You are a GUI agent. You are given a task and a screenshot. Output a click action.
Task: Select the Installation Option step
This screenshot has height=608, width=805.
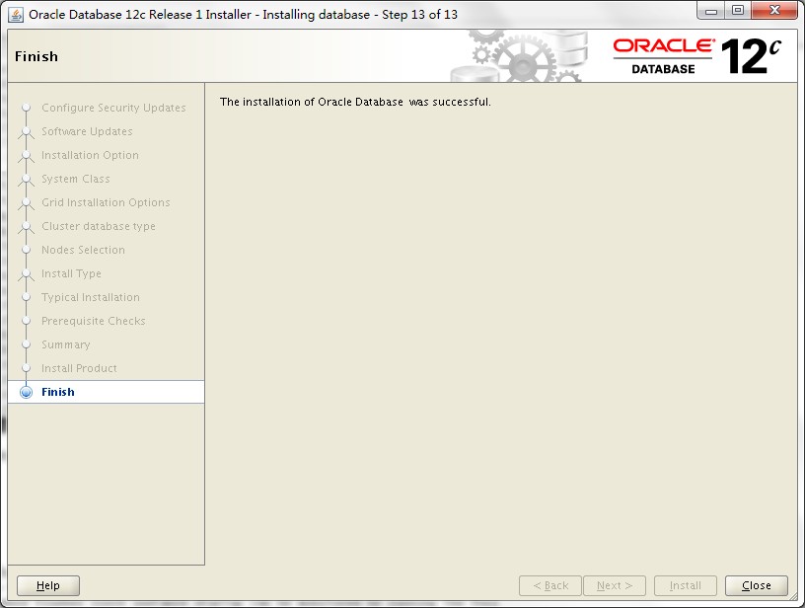tap(90, 156)
